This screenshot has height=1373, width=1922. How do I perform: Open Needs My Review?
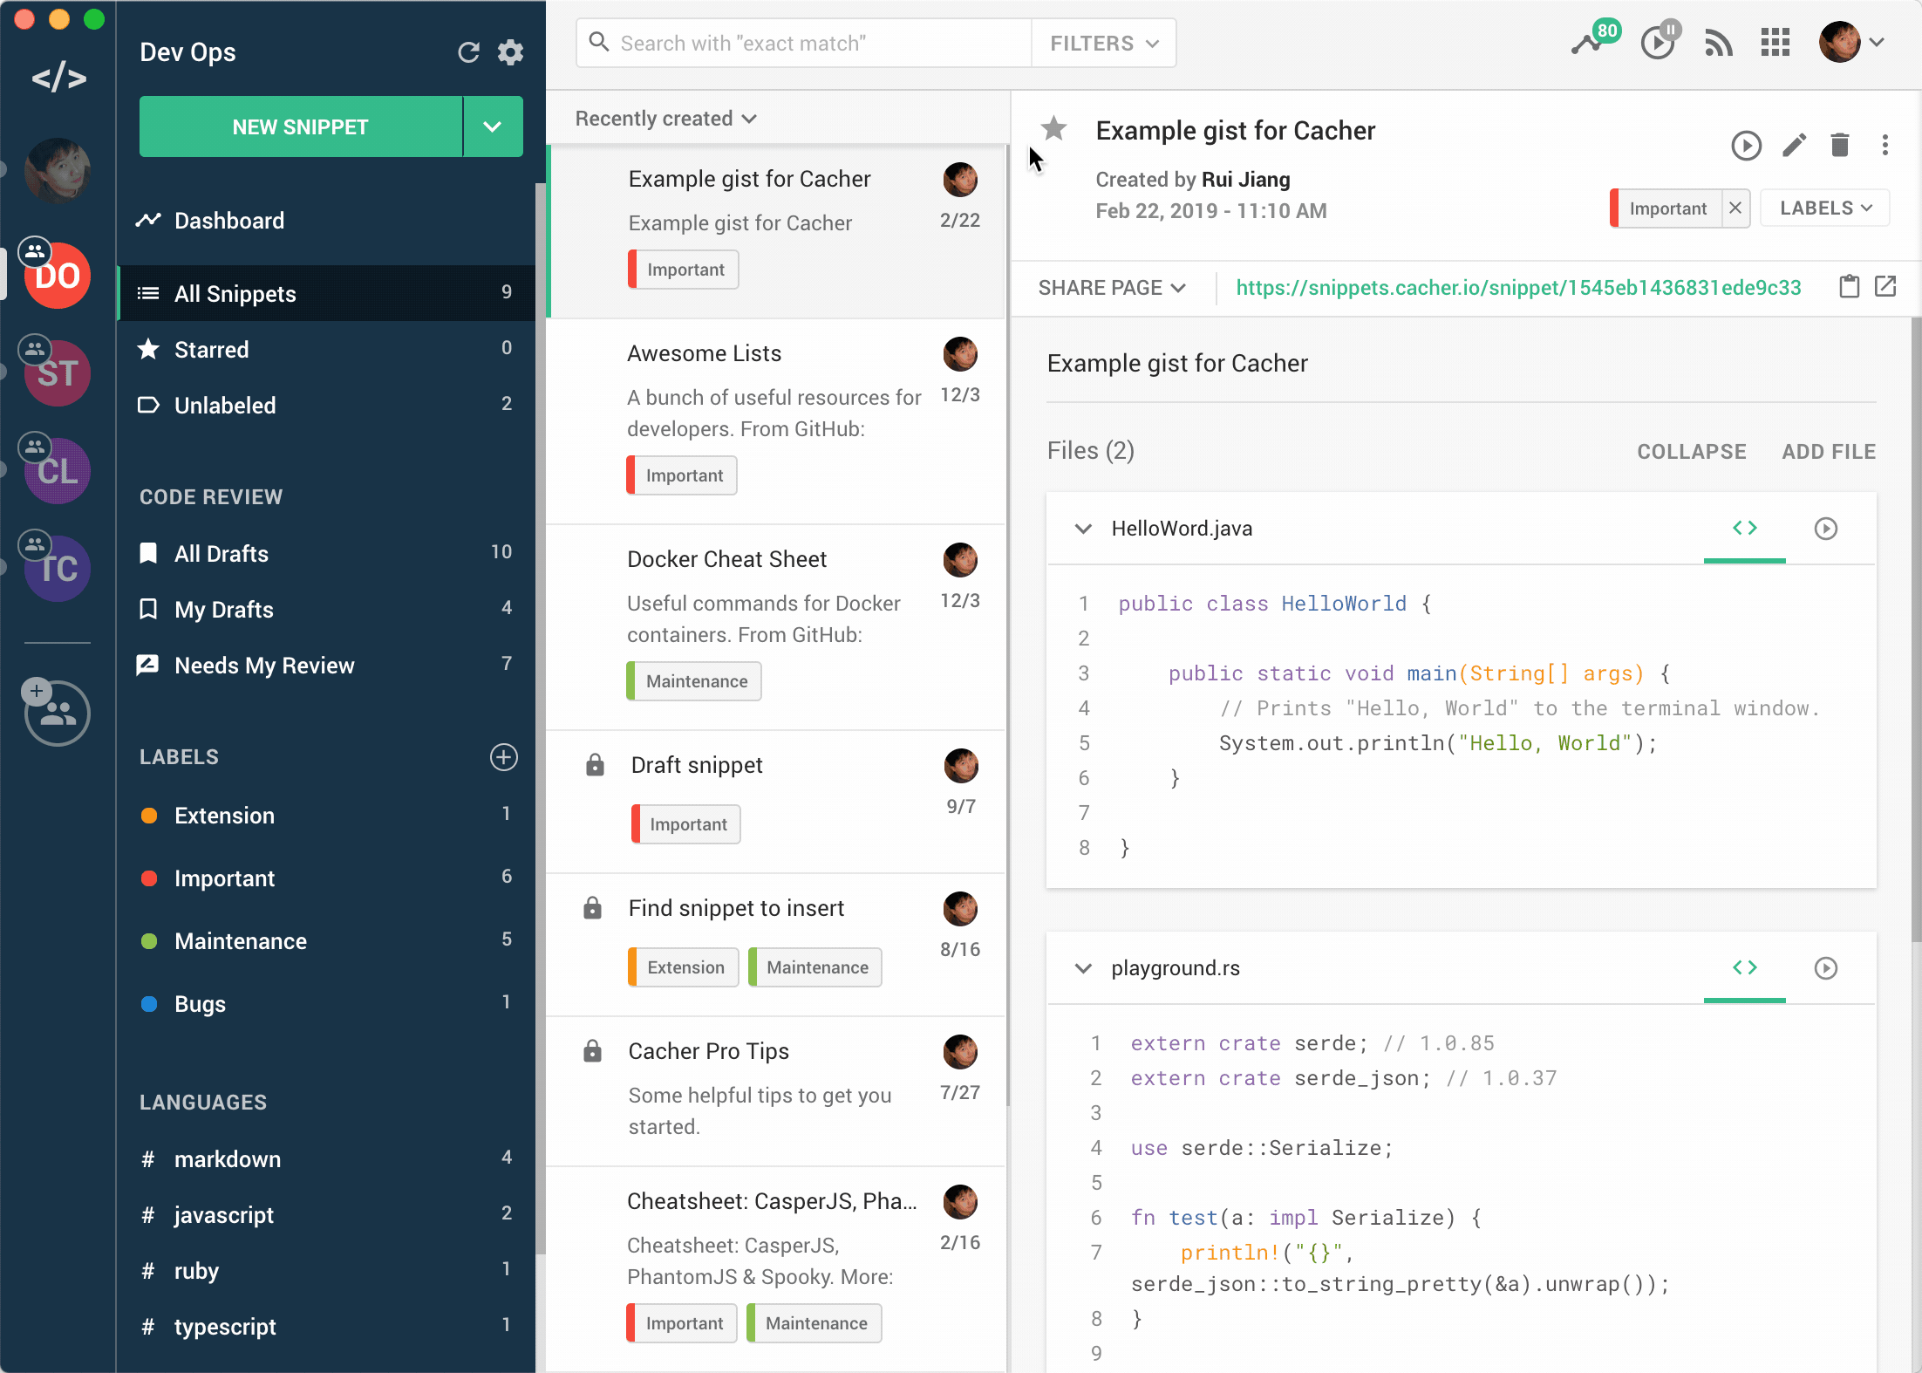pyautogui.click(x=326, y=665)
